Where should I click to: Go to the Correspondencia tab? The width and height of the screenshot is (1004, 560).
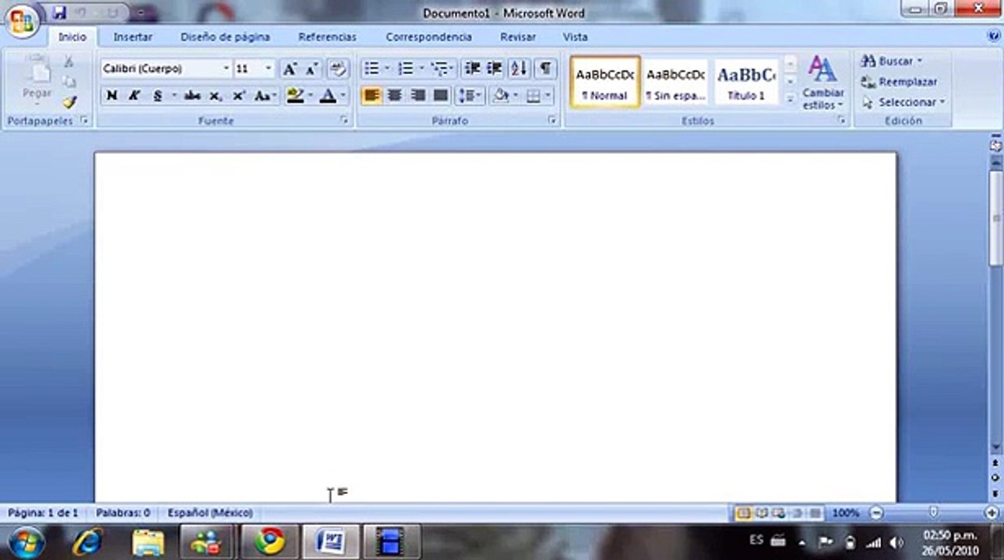click(428, 37)
